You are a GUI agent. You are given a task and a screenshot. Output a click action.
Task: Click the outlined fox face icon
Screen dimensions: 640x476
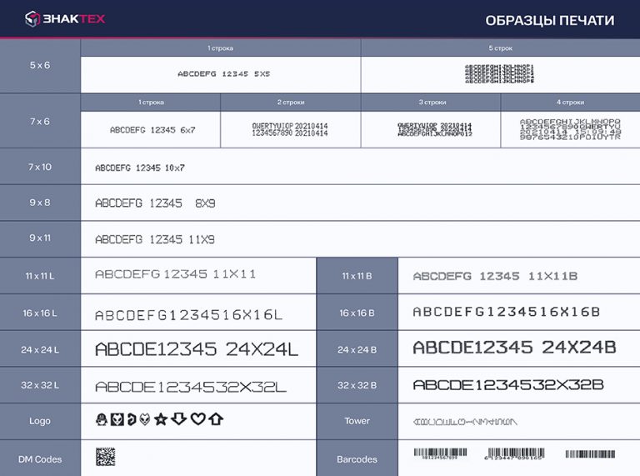pos(145,418)
